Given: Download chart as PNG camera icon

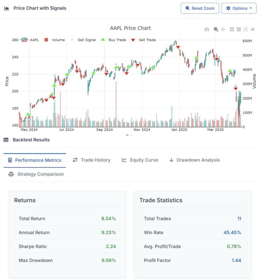Looking at the screenshot, I should click(x=207, y=29).
